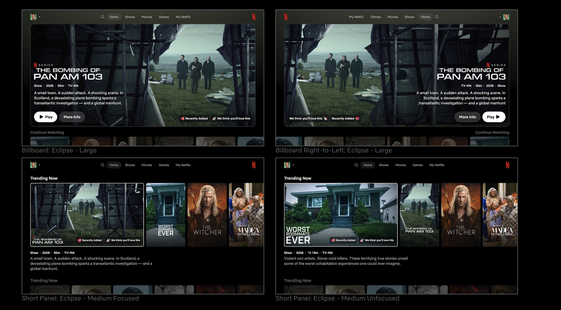Select Games tab in Billboard Large panel
The height and width of the screenshot is (310, 561).
pyautogui.click(x=164, y=17)
